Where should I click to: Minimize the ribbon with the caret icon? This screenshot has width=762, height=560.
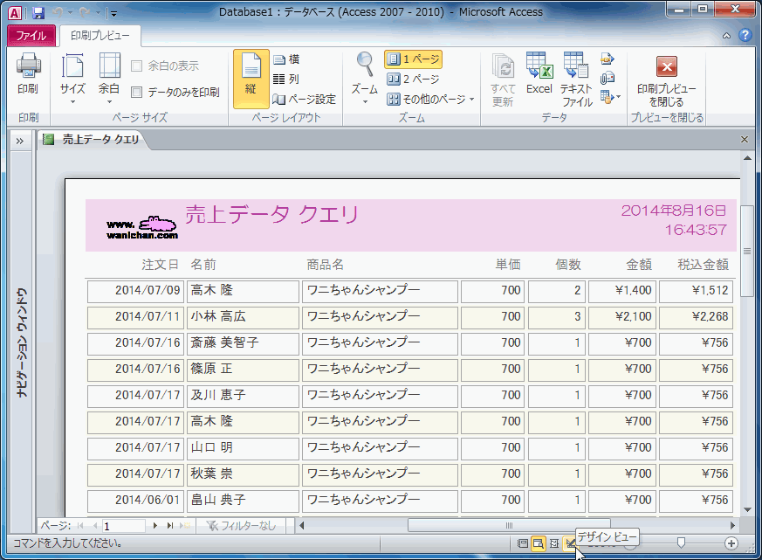[726, 36]
